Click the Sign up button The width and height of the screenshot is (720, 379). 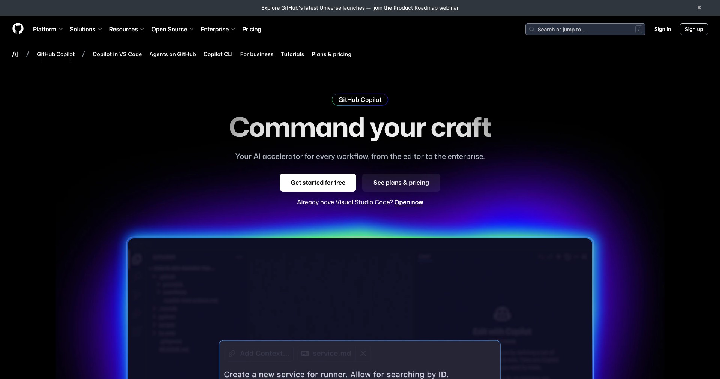point(694,29)
